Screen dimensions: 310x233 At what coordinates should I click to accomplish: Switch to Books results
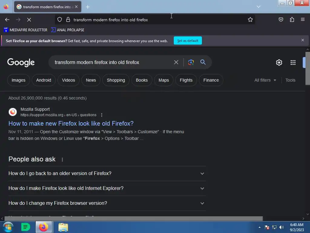pos(142,80)
